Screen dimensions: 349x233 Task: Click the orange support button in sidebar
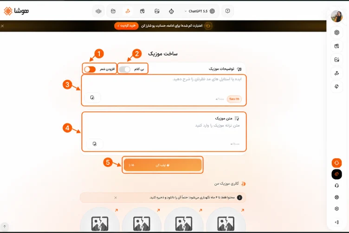(336, 163)
